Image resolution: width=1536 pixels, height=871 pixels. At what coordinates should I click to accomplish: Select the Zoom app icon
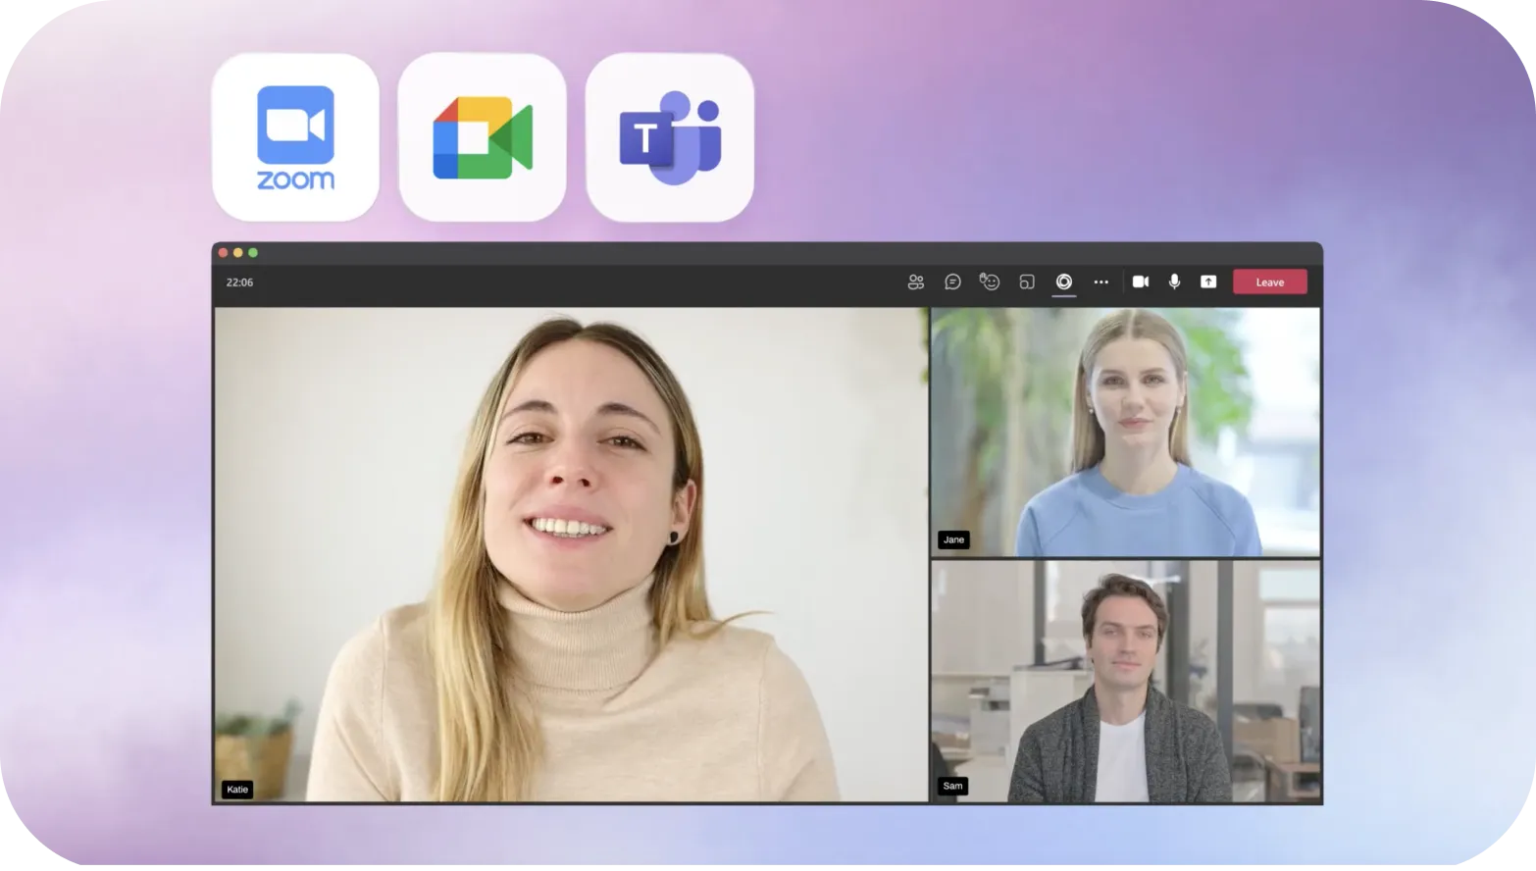click(x=295, y=137)
